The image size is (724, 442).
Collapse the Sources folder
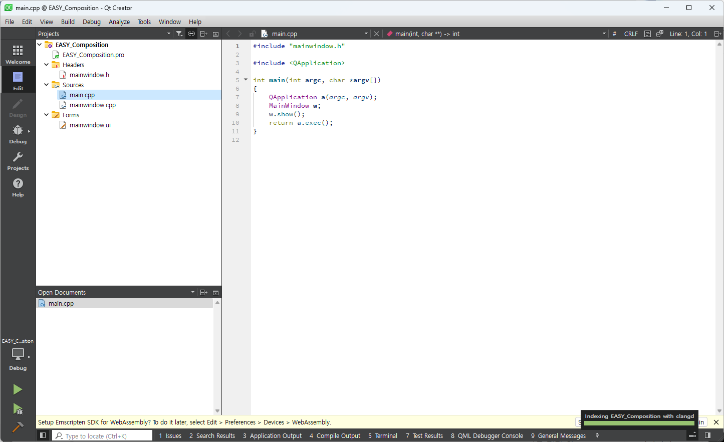click(x=47, y=85)
